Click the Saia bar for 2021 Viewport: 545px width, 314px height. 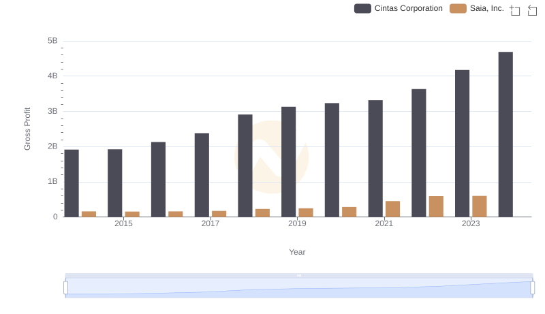click(x=393, y=209)
